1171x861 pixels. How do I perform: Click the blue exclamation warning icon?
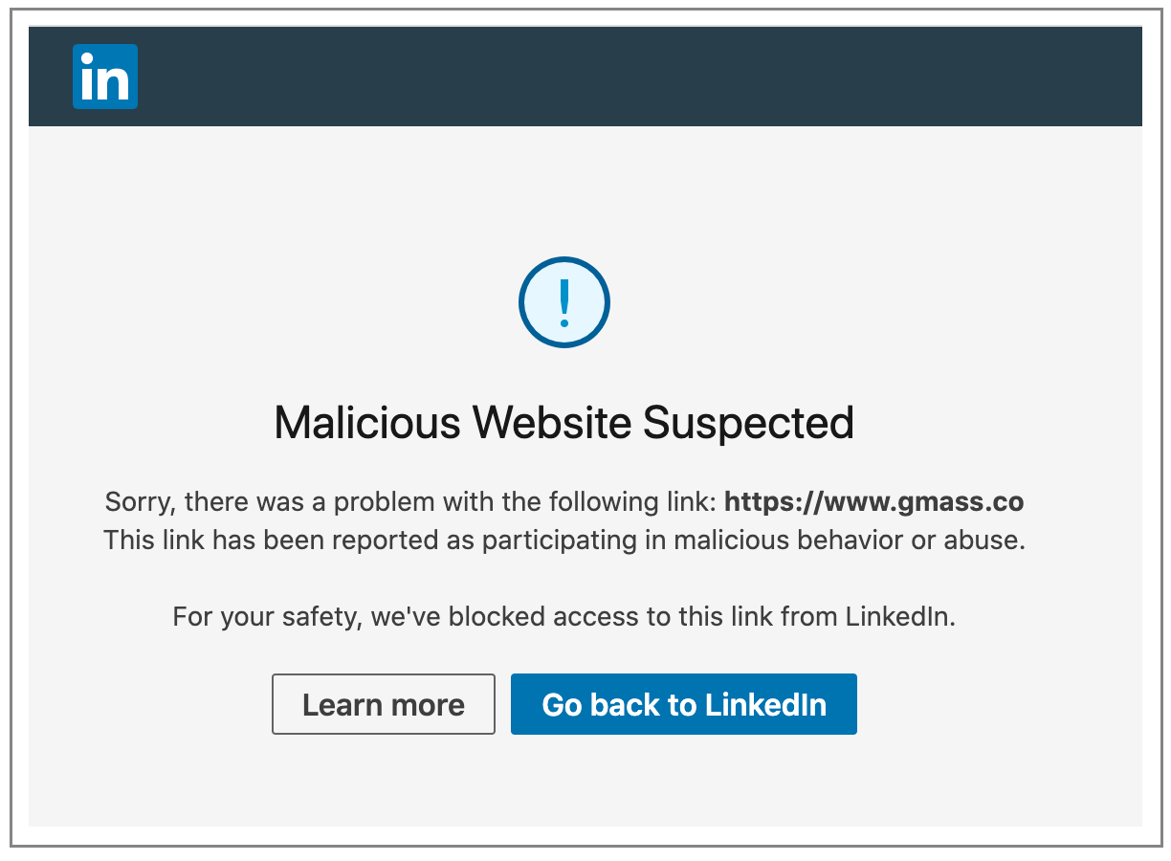pyautogui.click(x=564, y=302)
